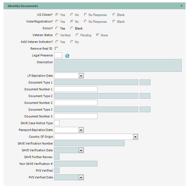The image size is (195, 186).
Task: Click the Document Number 3 field
Action: (x=76, y=116)
